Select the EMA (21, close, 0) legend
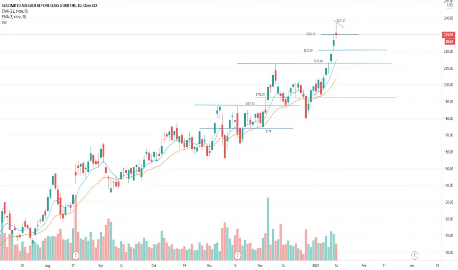 [15, 11]
